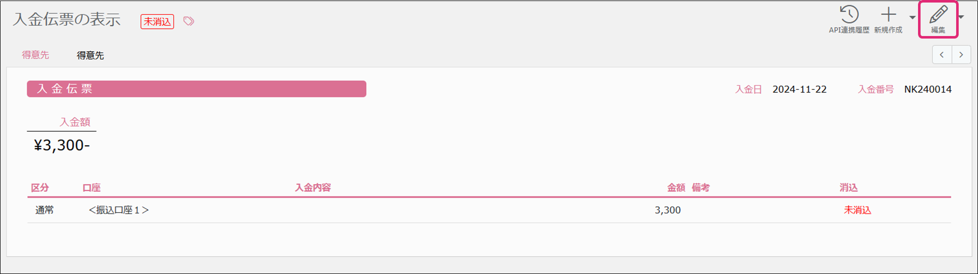Click the 入金番号 value NK240014
This screenshot has height=274, width=978.
928,89
